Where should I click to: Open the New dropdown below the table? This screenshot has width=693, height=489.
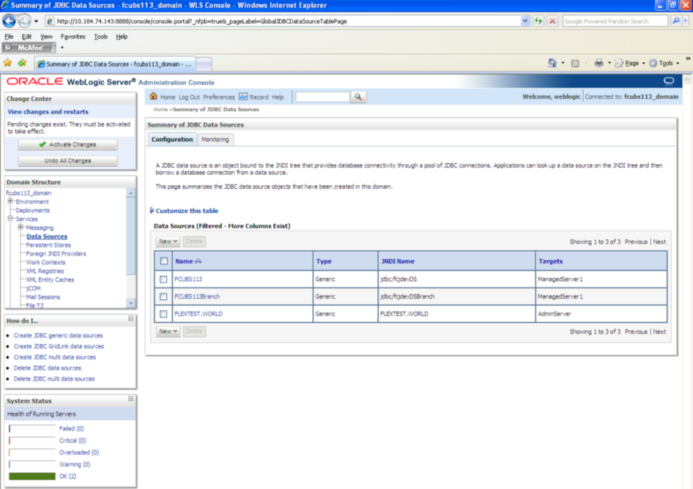(168, 331)
